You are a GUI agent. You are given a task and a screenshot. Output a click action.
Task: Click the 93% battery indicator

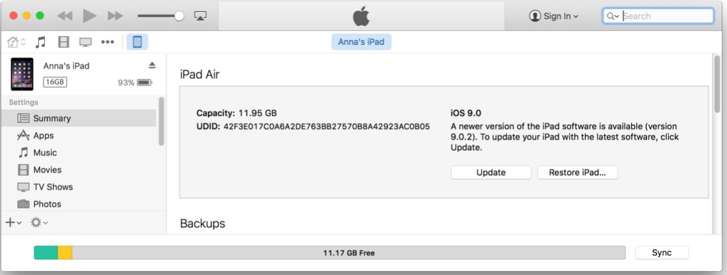[x=135, y=83]
